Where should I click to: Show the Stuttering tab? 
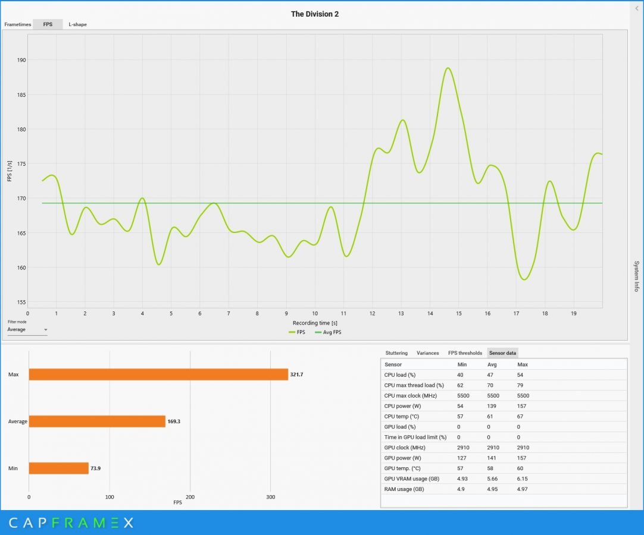pos(396,353)
